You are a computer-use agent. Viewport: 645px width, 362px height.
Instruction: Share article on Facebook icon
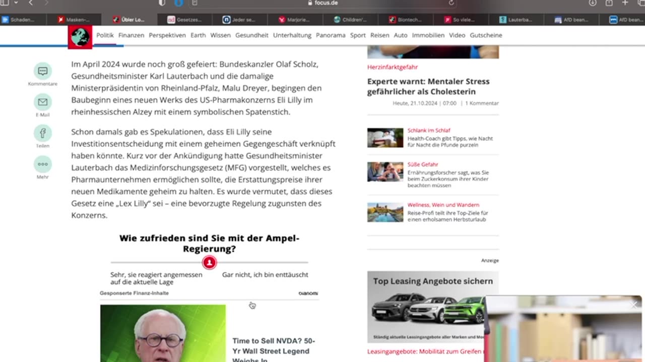(43, 133)
